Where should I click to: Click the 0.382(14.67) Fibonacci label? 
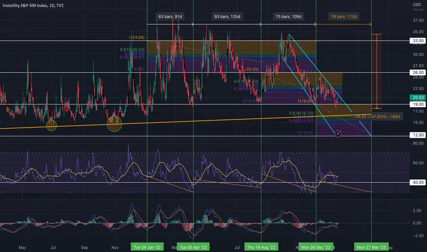pyautogui.click(x=301, y=121)
